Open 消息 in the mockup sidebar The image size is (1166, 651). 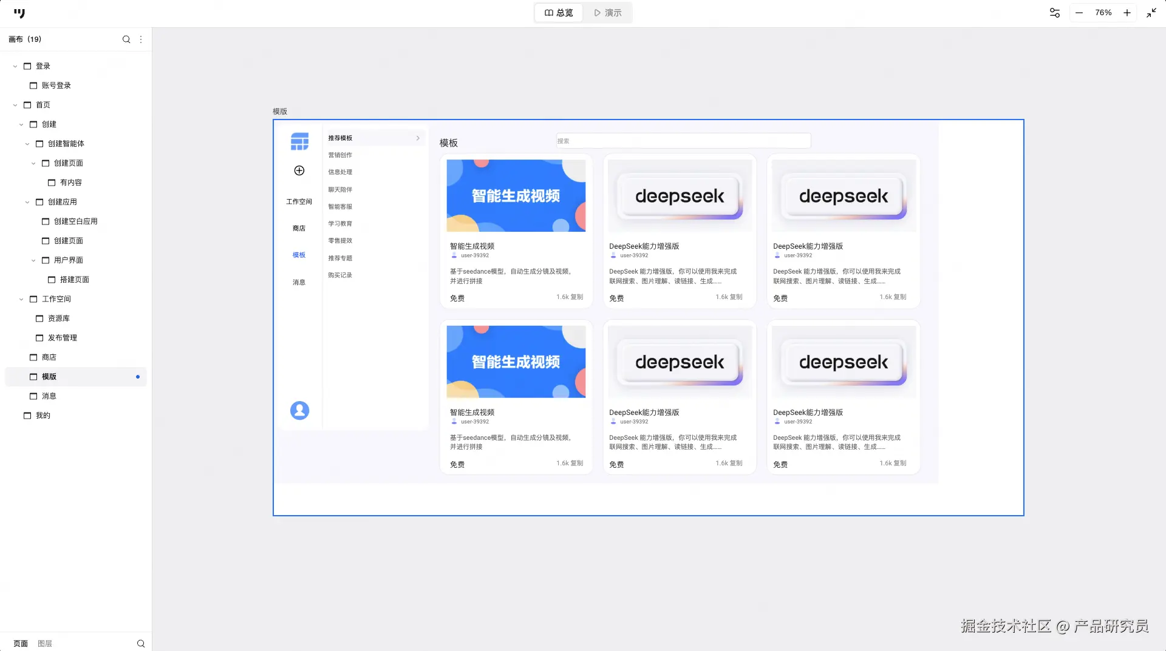point(299,283)
